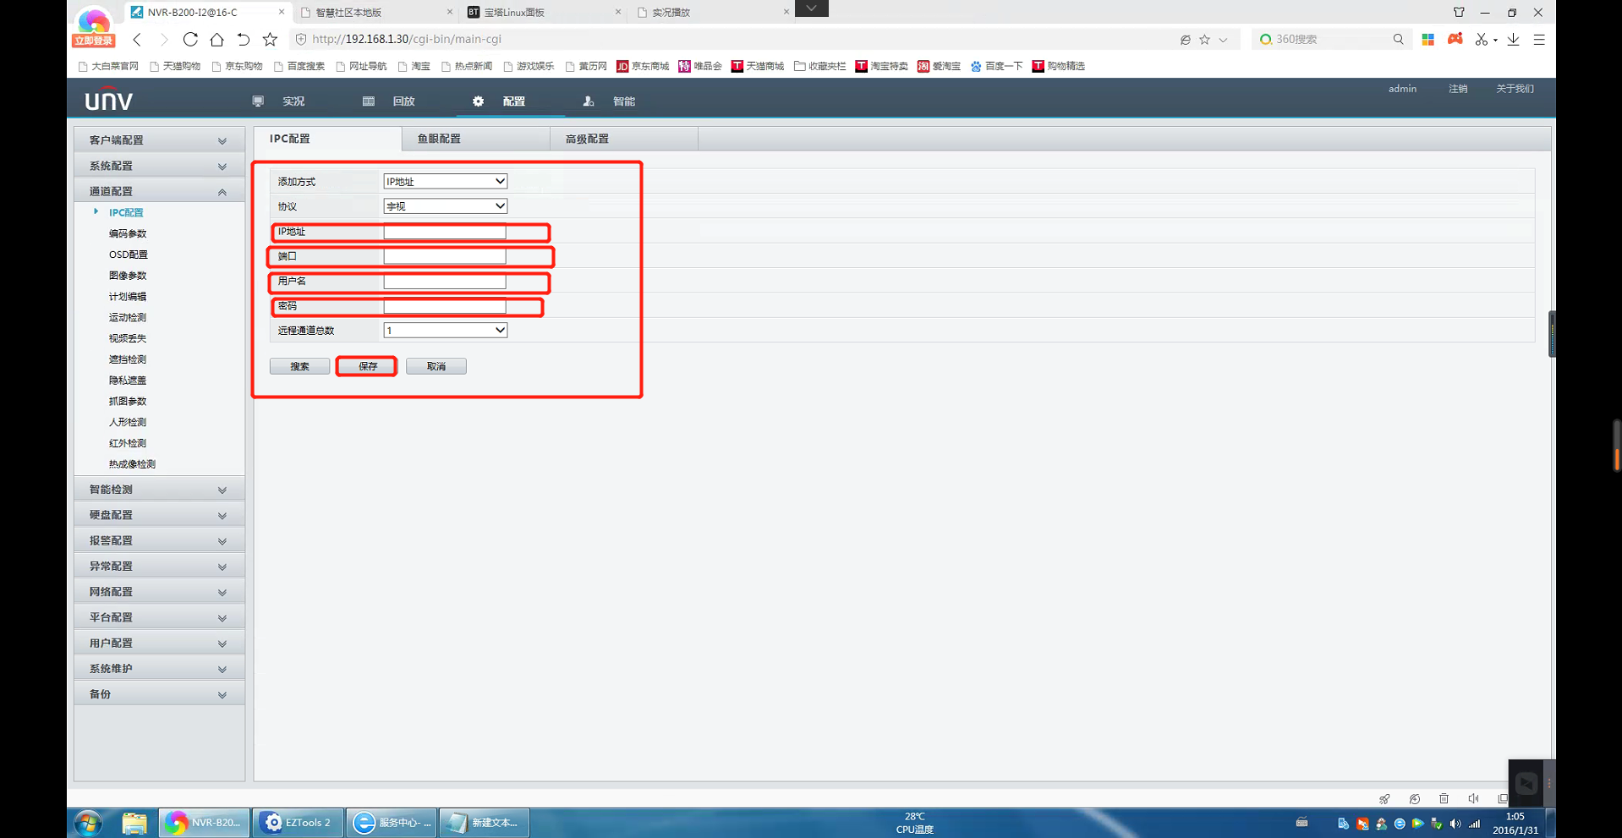Image resolution: width=1622 pixels, height=838 pixels.
Task: Switch to the 鱼眼配置 tab
Action: point(439,139)
